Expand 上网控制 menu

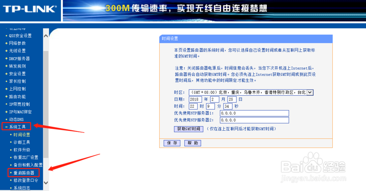(17, 89)
